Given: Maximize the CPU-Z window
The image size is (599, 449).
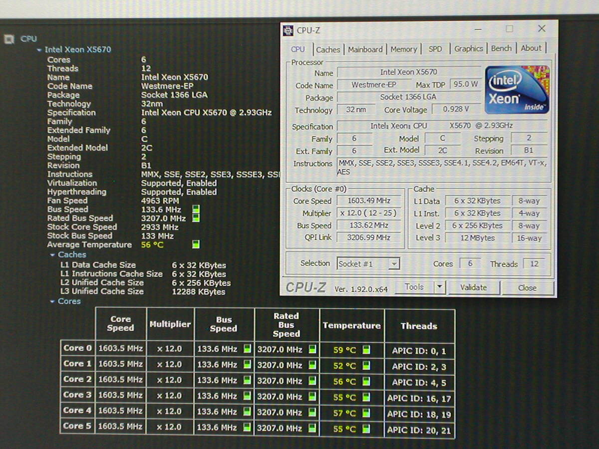Looking at the screenshot, I should point(509,29).
